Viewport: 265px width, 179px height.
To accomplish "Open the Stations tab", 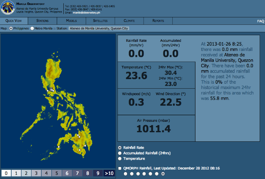I will tap(42, 21).
